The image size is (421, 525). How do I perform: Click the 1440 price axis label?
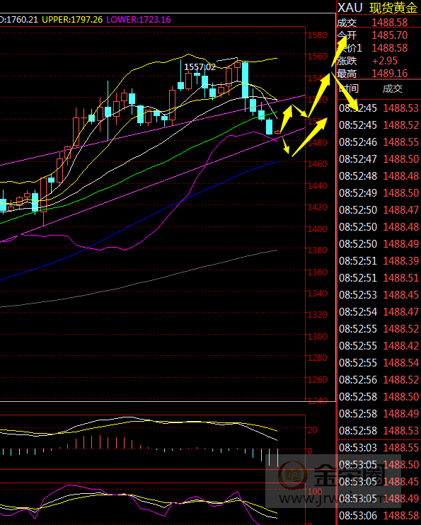317,186
